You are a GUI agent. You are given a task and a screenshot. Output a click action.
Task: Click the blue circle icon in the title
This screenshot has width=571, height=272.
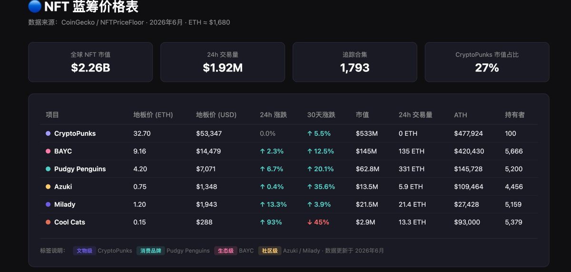point(35,7)
